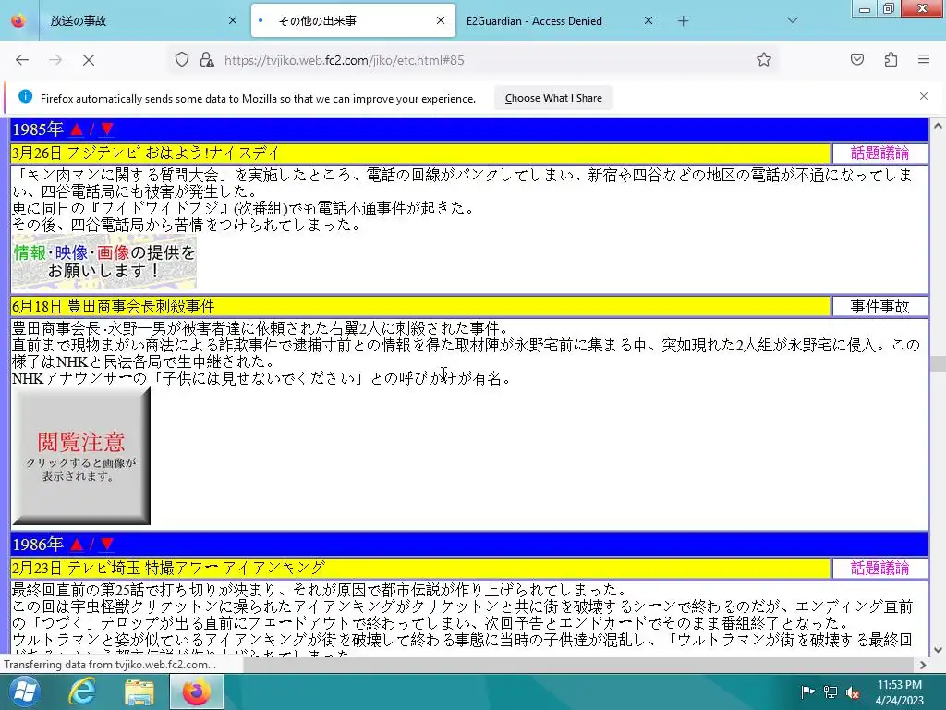946x710 pixels.
Task: Open the Extensions puzzle icon
Action: click(x=891, y=60)
